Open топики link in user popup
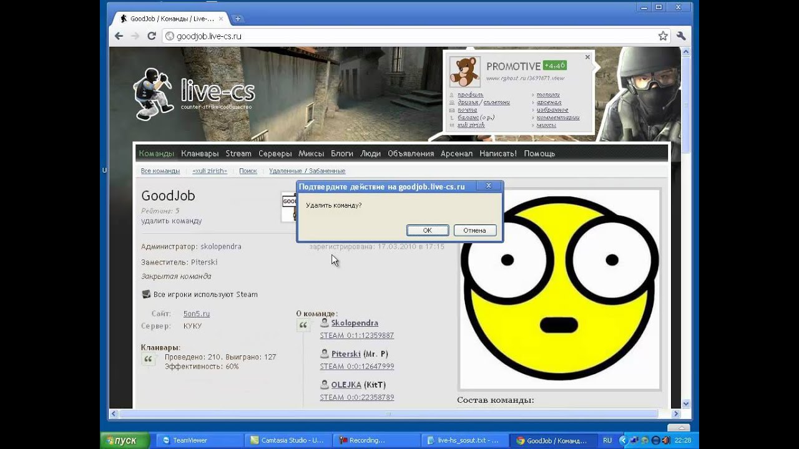The image size is (799, 449). (548, 95)
